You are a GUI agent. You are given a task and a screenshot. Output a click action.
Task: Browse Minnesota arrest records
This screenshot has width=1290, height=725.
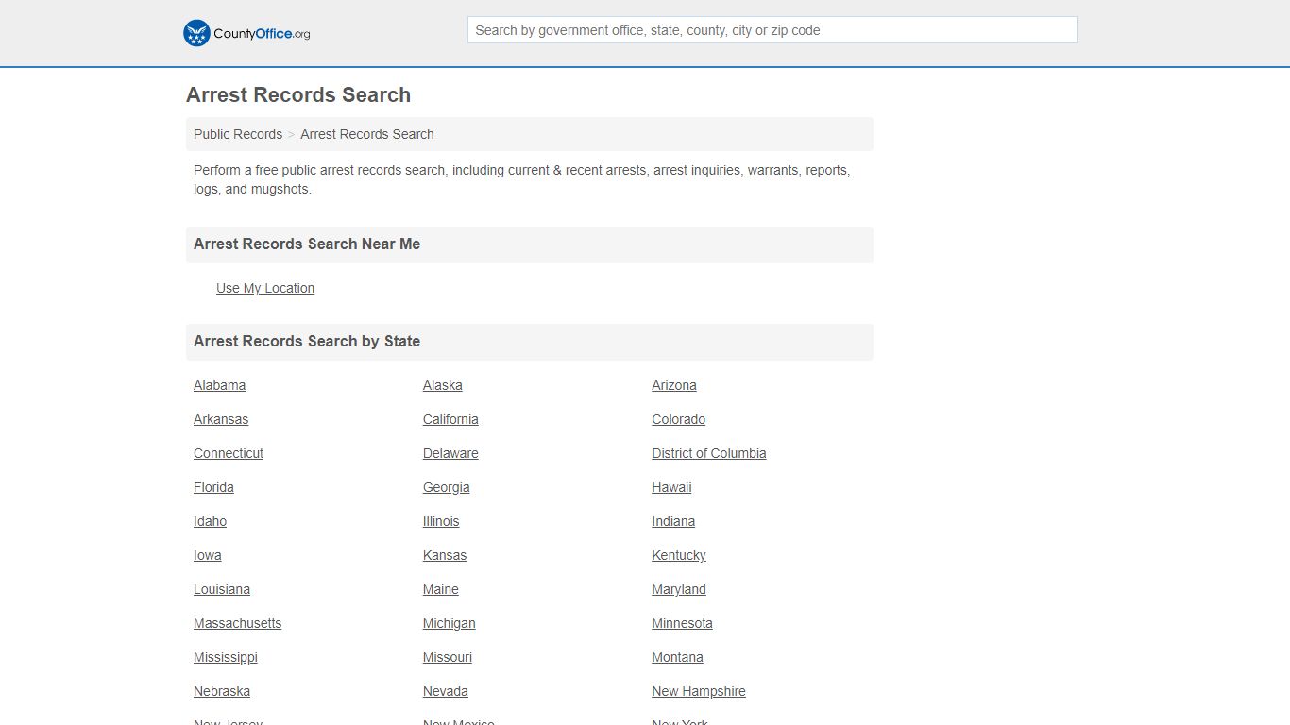(682, 623)
